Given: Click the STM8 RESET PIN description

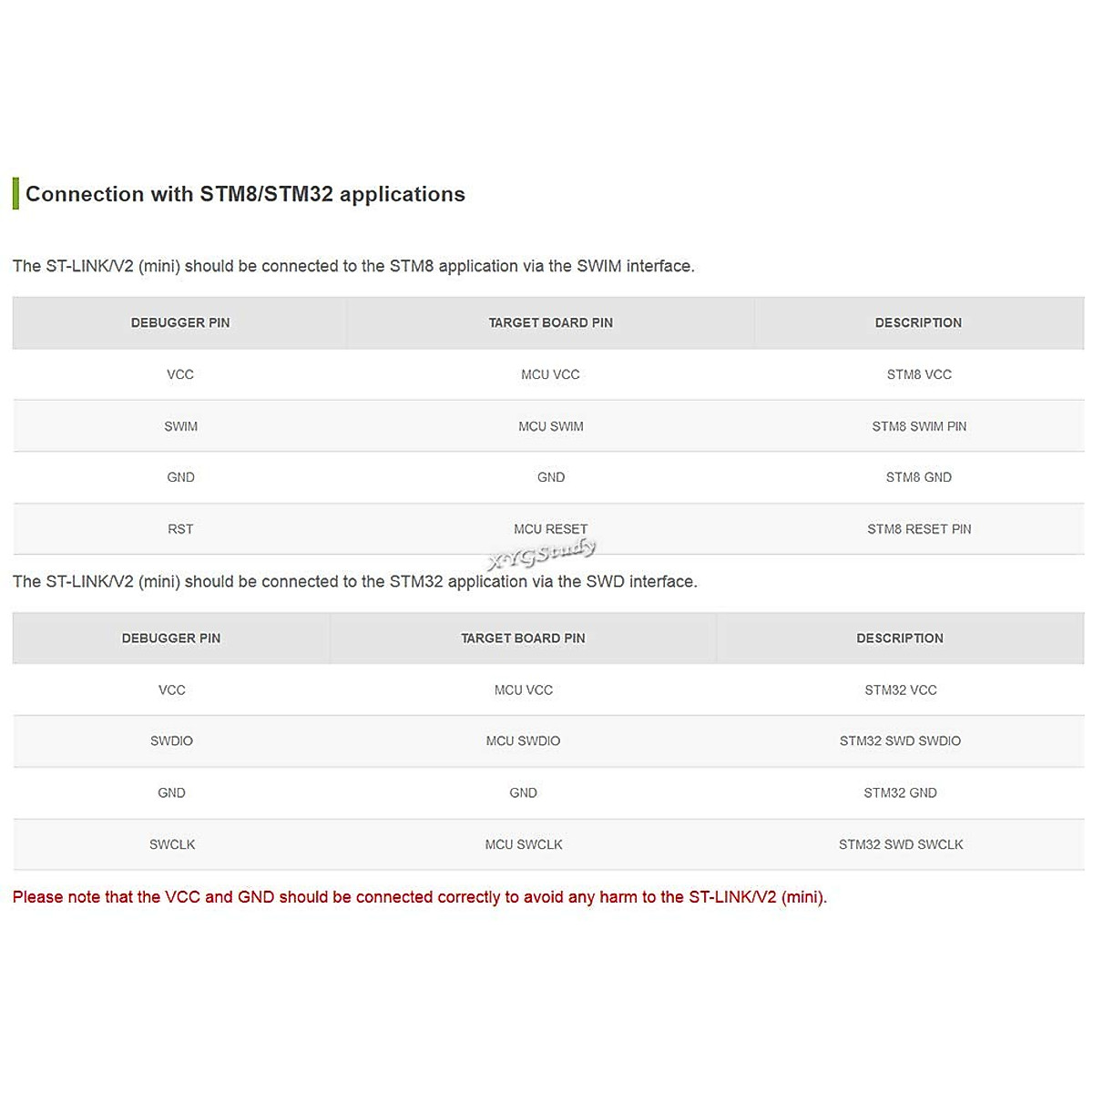Looking at the screenshot, I should point(919,529).
